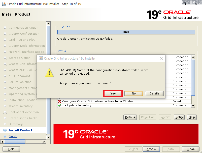Click the Java icon in dialog title
This screenshot has height=153, width=202.
pos(41,58)
